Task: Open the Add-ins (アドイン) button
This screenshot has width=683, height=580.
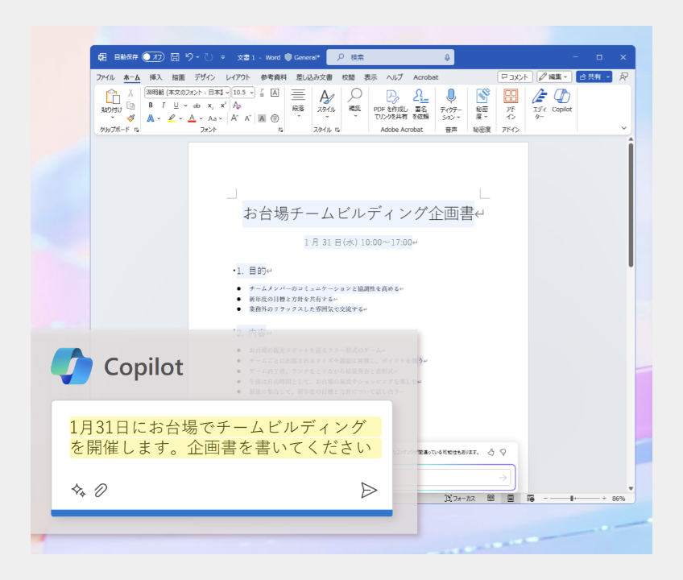Action: [511, 100]
